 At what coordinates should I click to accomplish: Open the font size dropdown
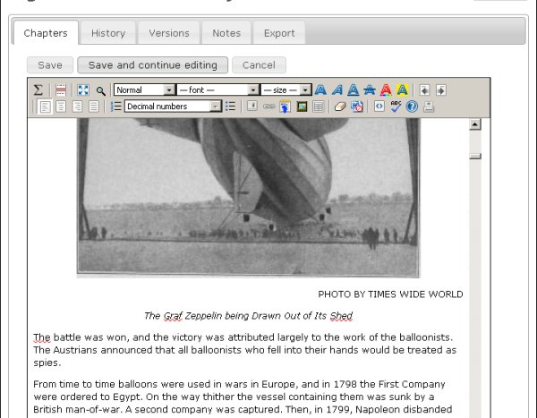click(286, 90)
